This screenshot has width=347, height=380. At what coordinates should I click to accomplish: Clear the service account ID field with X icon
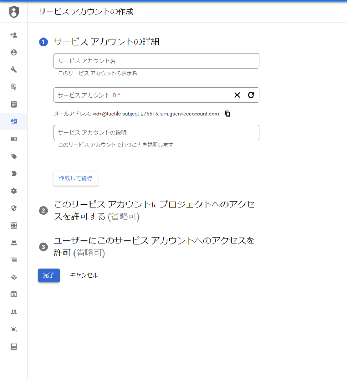pyautogui.click(x=237, y=95)
